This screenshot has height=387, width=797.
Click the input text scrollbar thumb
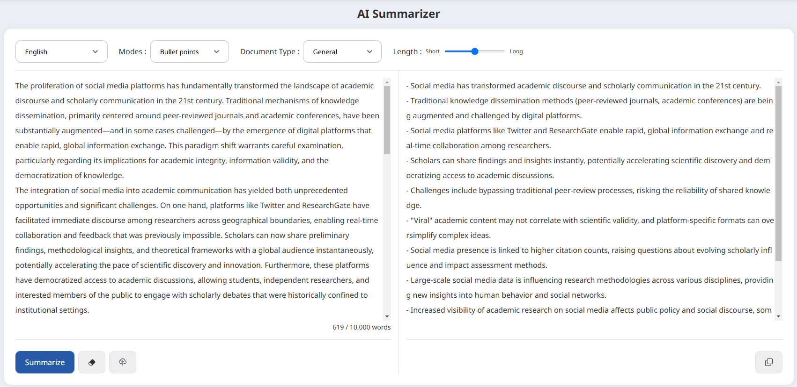[x=387, y=120]
